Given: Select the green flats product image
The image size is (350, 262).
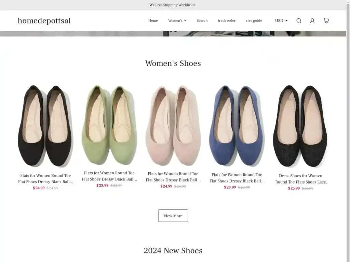Looking at the screenshot, I should (109, 125).
